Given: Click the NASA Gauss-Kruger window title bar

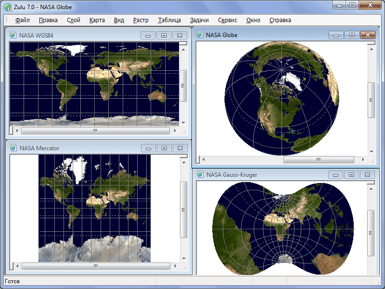Looking at the screenshot, I should tap(265, 174).
